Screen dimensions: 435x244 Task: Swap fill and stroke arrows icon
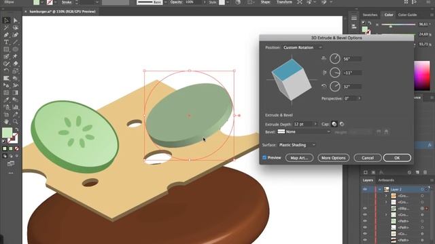click(x=16, y=129)
